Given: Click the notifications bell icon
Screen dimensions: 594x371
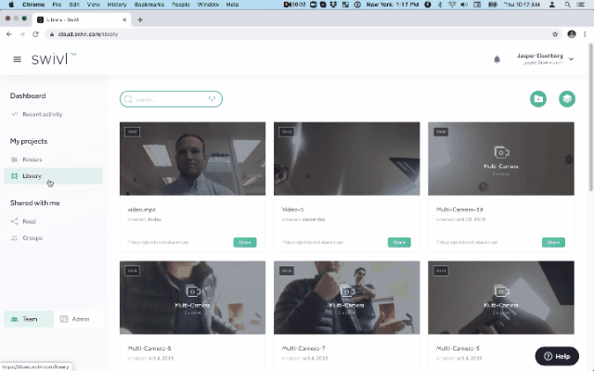Looking at the screenshot, I should [497, 59].
